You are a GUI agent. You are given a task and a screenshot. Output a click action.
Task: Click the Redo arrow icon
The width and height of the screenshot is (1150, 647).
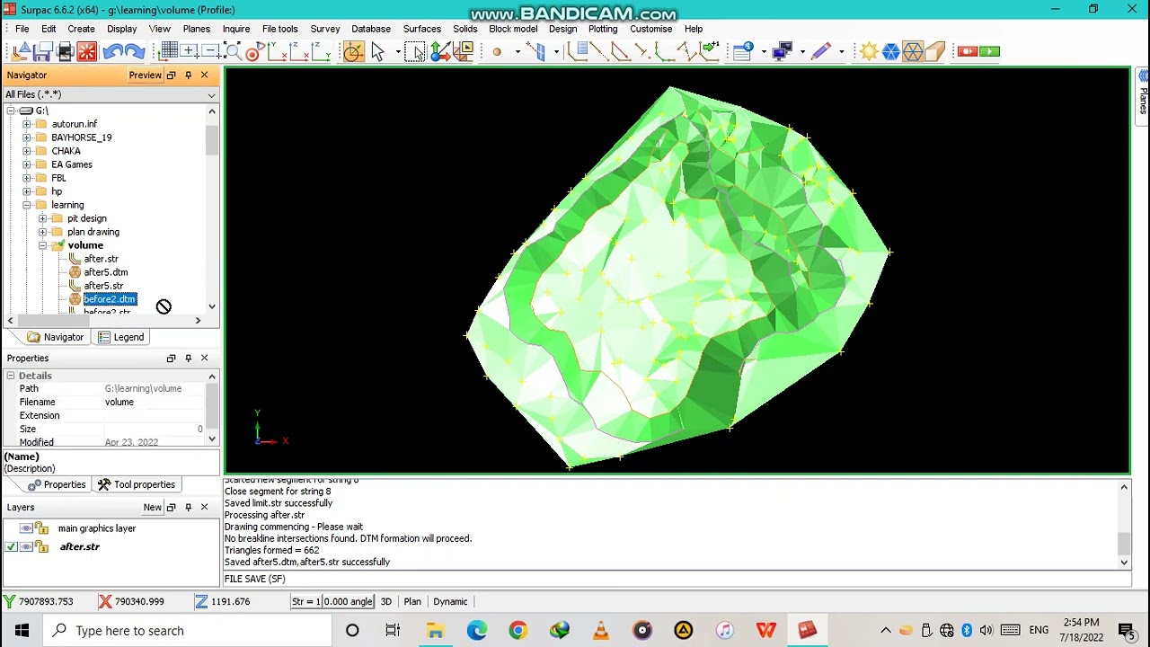point(134,51)
